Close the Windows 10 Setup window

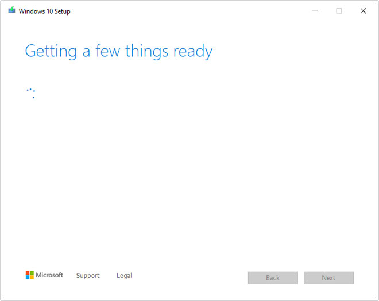pyautogui.click(x=363, y=11)
